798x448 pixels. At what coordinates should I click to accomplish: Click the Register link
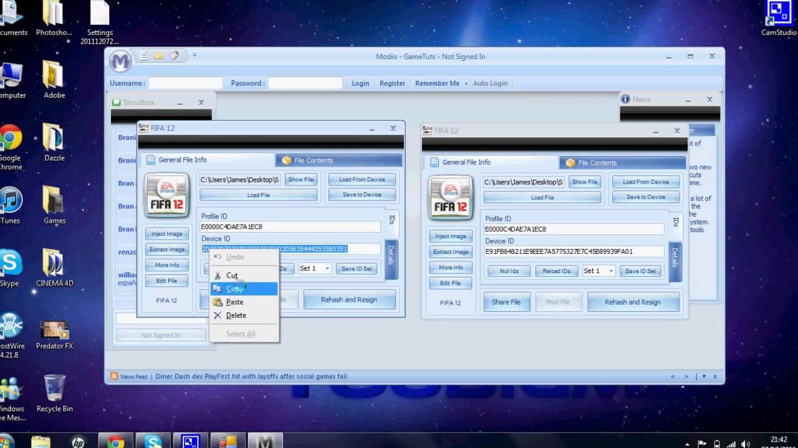coord(392,83)
